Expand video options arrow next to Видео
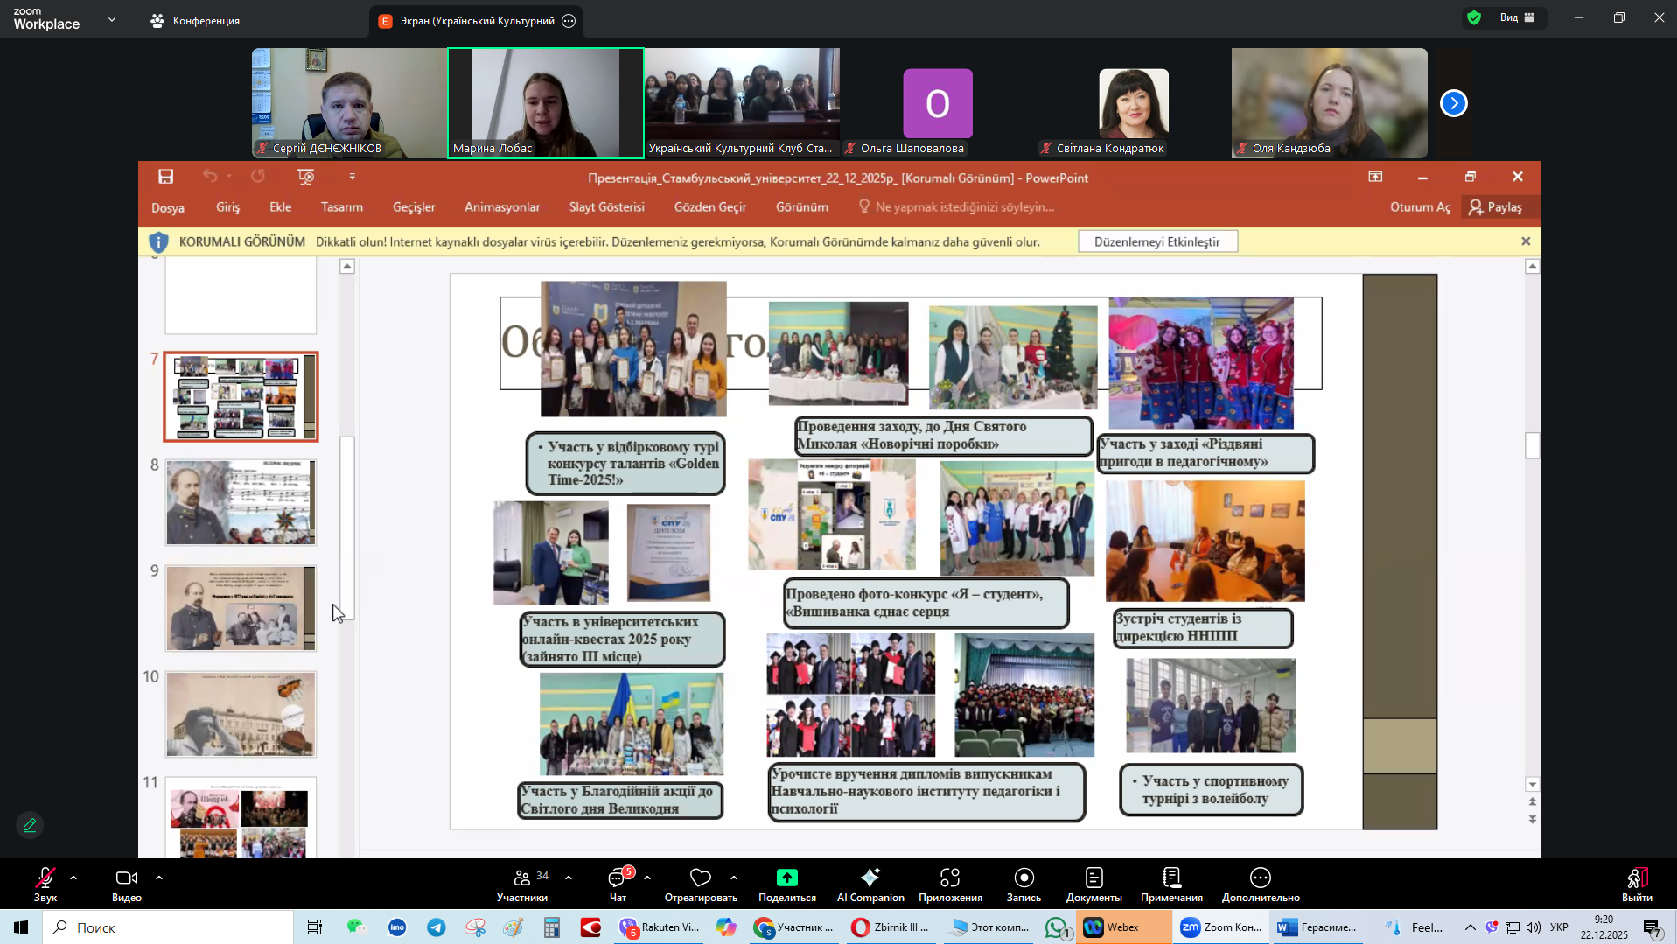Screen dimensions: 1677x944 [x=159, y=877]
